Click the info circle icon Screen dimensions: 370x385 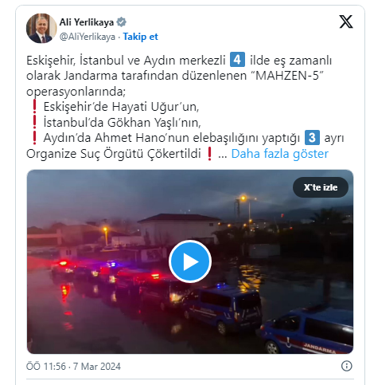(x=346, y=366)
